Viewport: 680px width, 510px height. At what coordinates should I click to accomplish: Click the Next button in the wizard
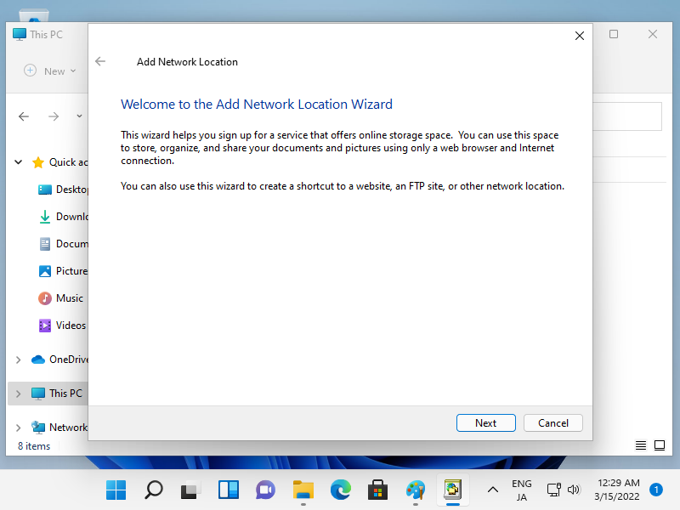485,422
